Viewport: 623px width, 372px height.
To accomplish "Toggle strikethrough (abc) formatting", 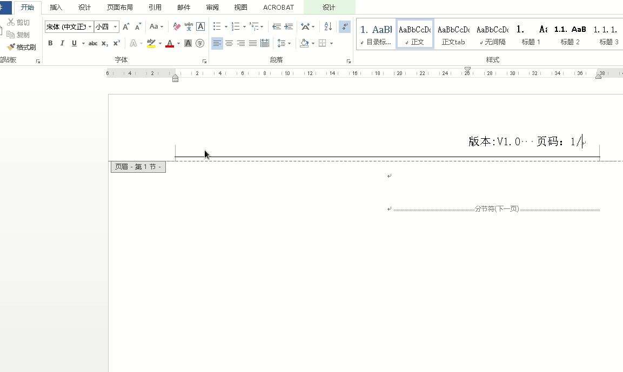I will pyautogui.click(x=93, y=43).
